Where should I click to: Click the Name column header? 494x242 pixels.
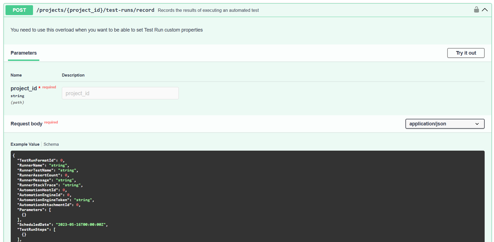point(16,75)
